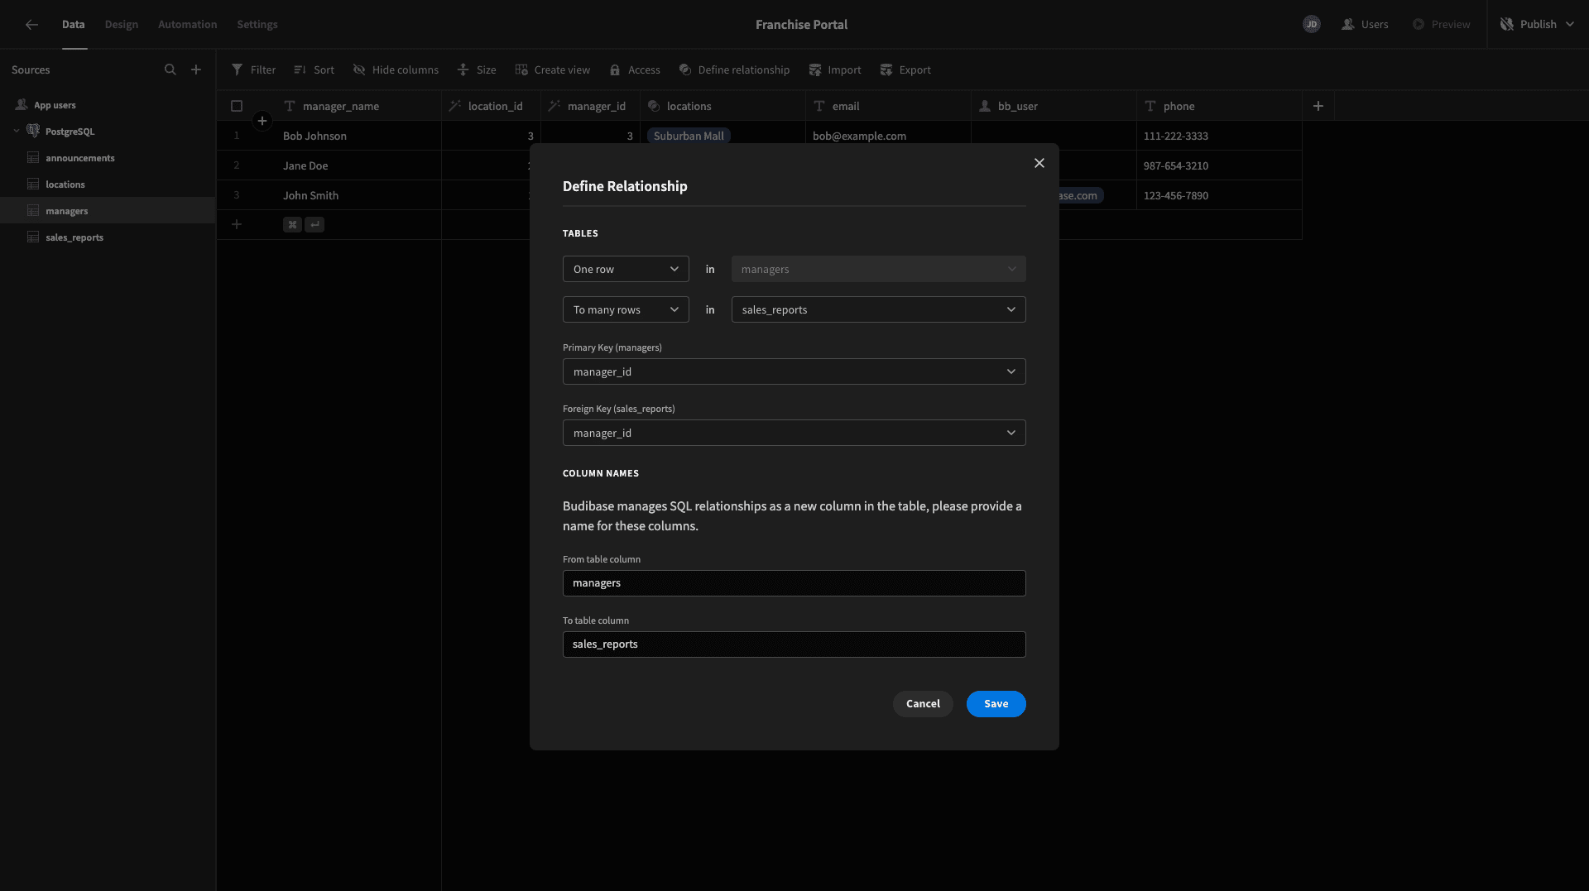Switch to the Automation tab

click(x=188, y=24)
